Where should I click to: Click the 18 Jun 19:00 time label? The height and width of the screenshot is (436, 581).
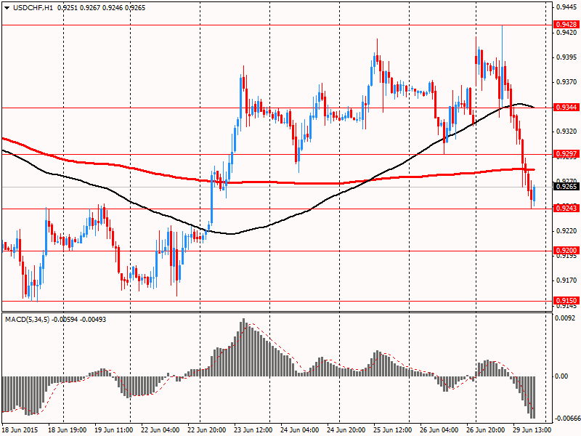click(68, 430)
